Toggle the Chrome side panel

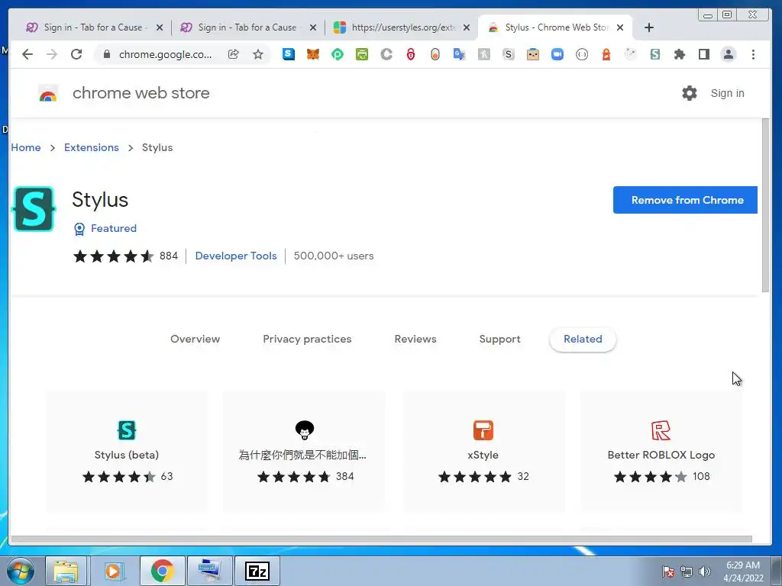point(703,54)
